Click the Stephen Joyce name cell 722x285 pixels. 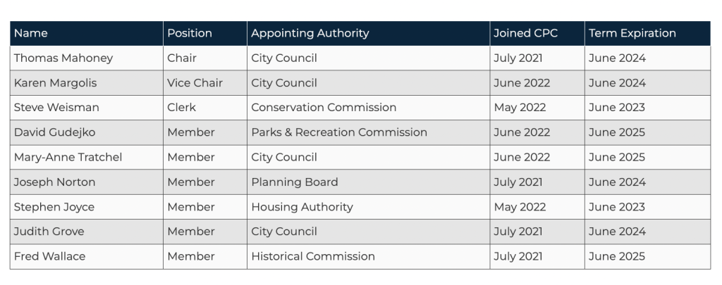click(54, 207)
